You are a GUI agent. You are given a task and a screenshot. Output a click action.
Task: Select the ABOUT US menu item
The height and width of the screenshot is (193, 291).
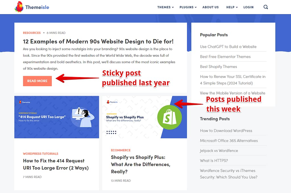(x=211, y=7)
